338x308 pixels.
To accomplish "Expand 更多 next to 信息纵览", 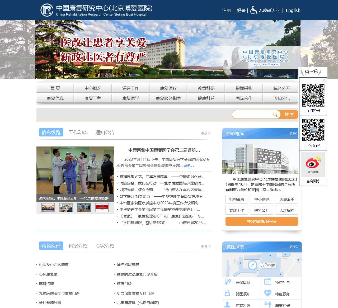I will pos(205,133).
